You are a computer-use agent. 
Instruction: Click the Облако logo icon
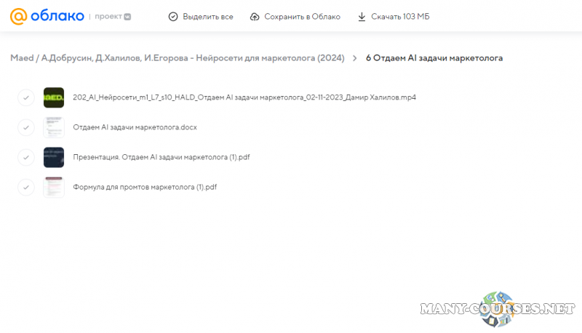tap(17, 16)
